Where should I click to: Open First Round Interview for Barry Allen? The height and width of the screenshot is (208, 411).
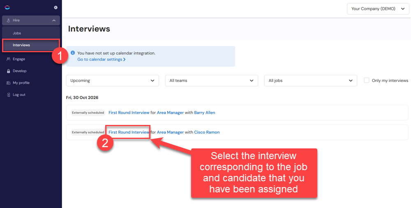pos(129,113)
